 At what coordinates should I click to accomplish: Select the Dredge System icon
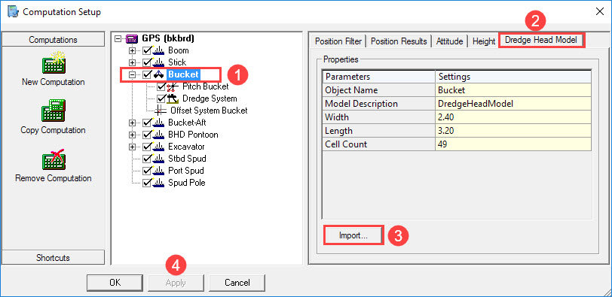[x=173, y=98]
